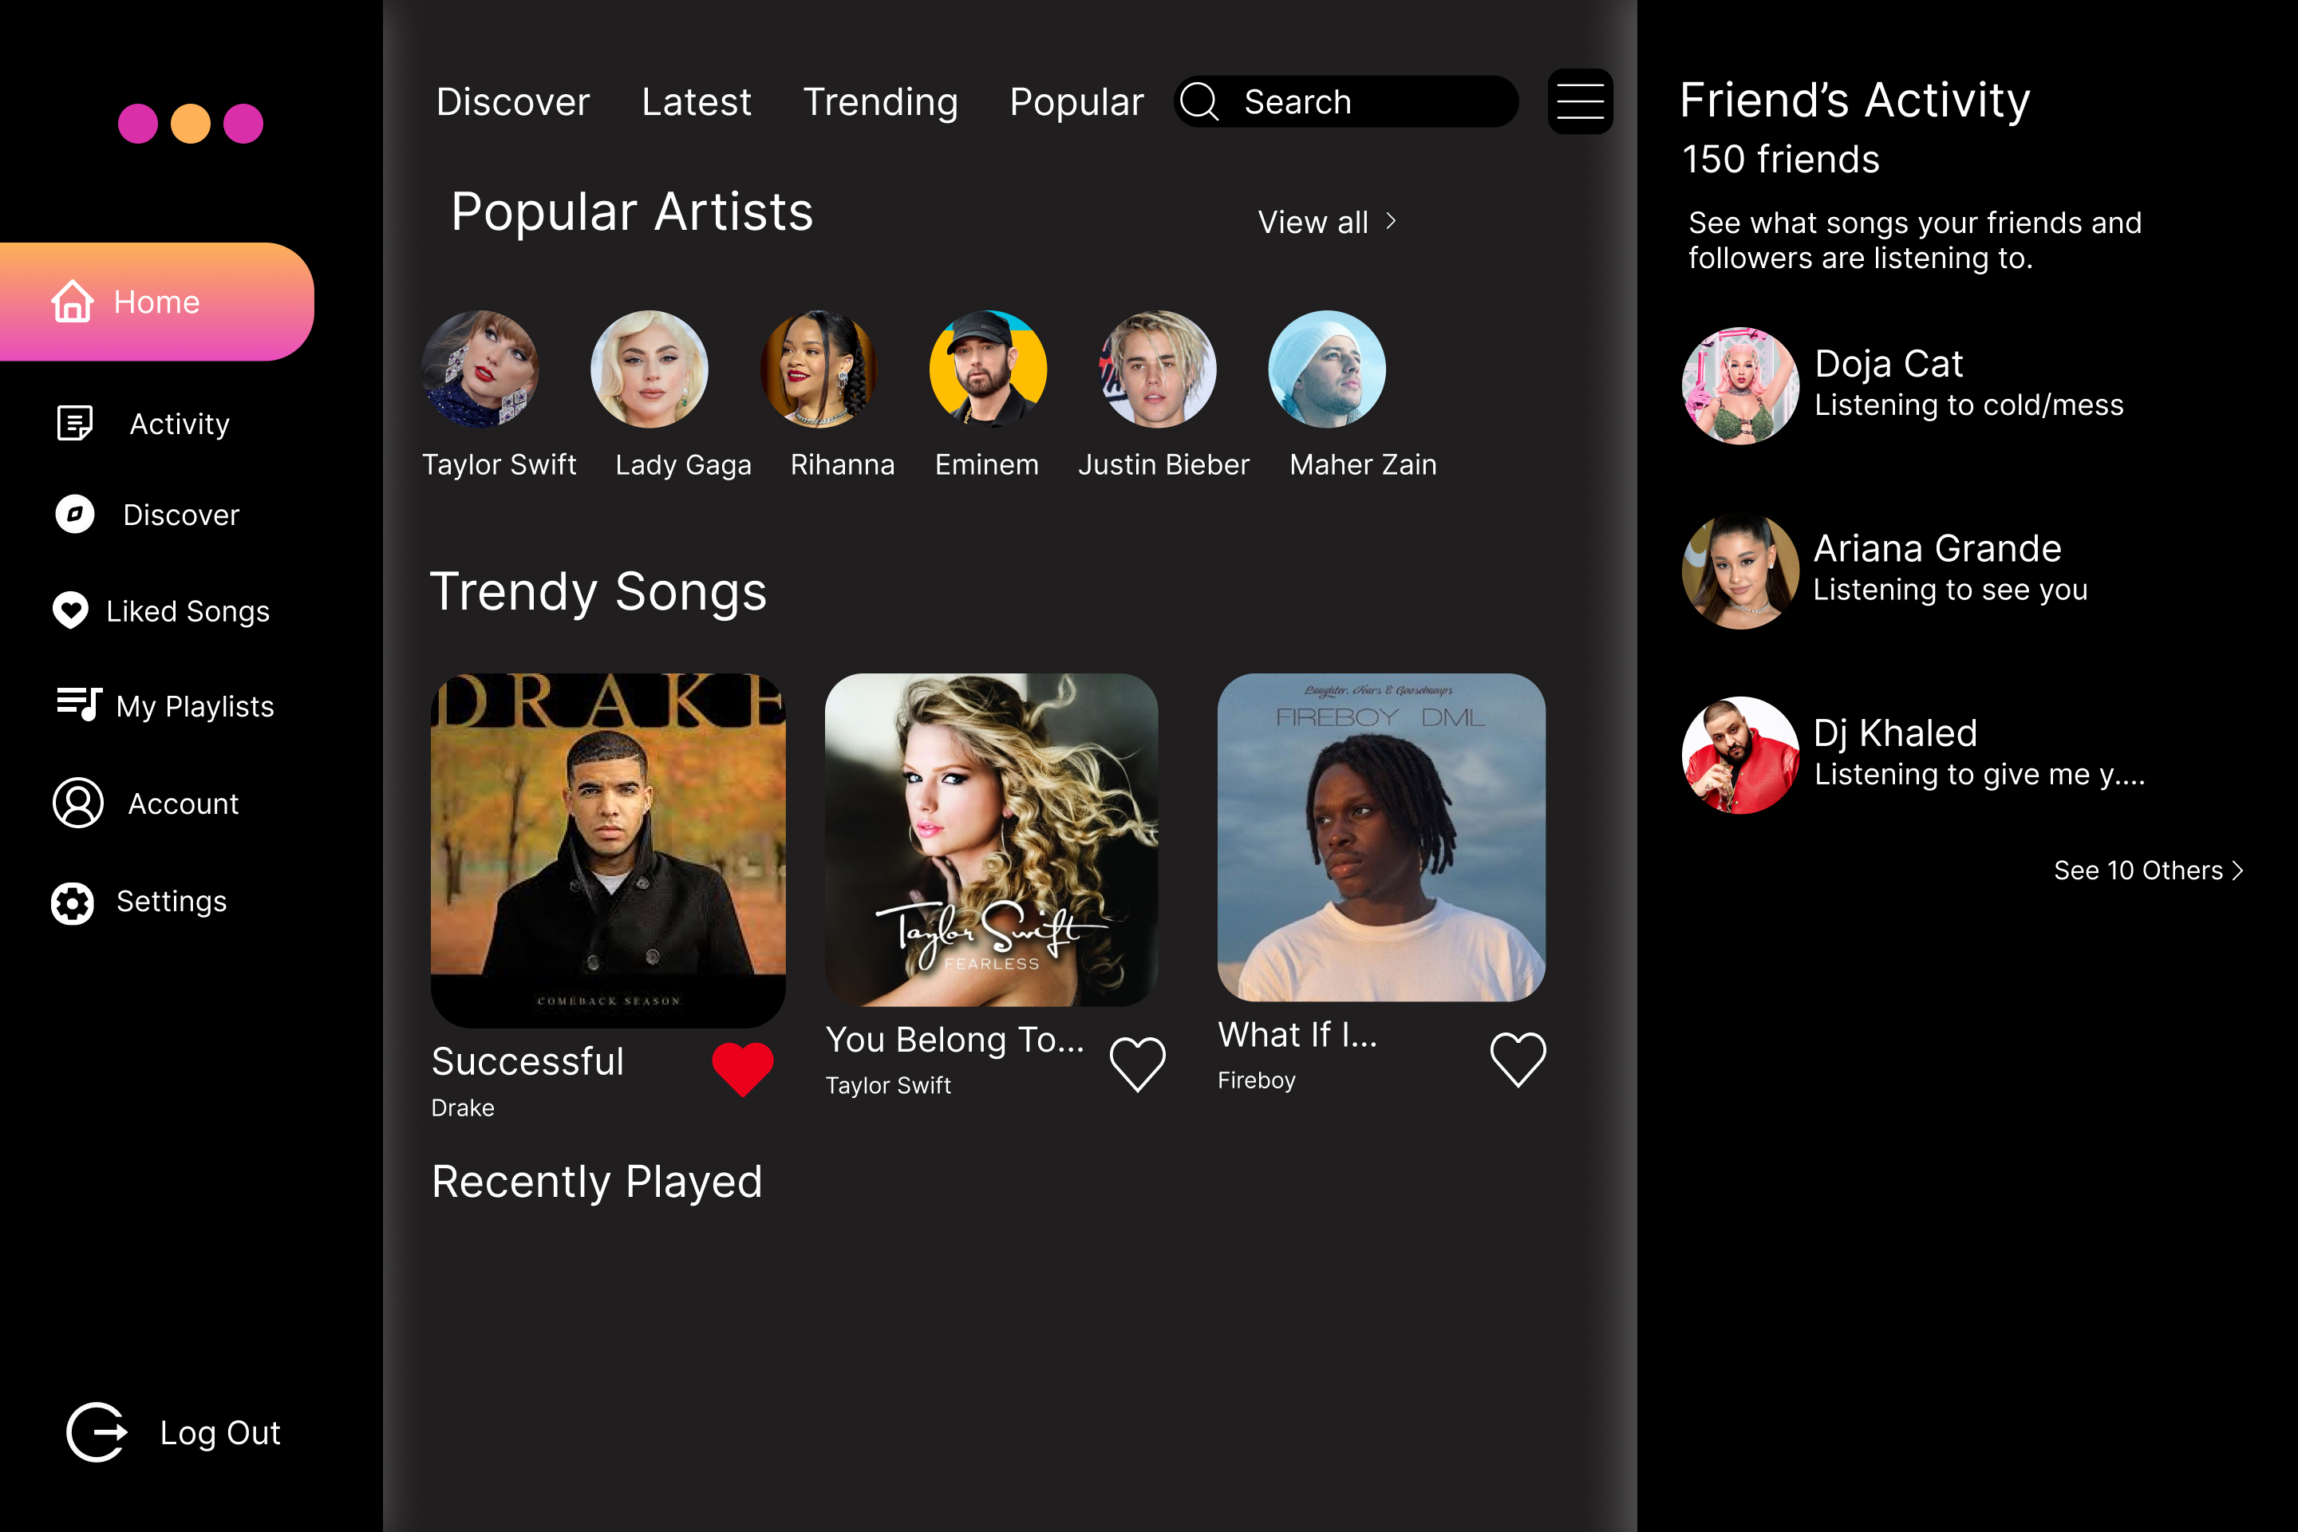Click into the Search field
Viewport: 2298px width, 1532px height.
pyautogui.click(x=1346, y=101)
